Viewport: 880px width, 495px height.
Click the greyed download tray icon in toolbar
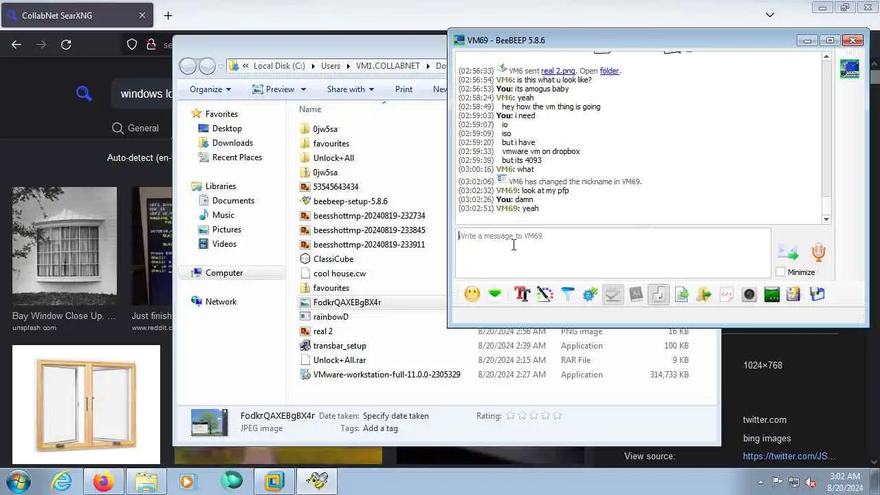click(x=613, y=294)
